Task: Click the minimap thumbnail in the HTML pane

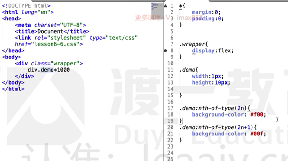Action: (155, 6)
